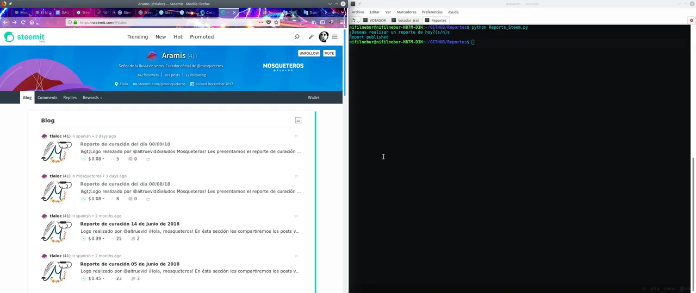Open the new-tab profile dropdown arrow in Konsole
Image resolution: width=696 pixels, height=293 pixels.
tap(358, 21)
